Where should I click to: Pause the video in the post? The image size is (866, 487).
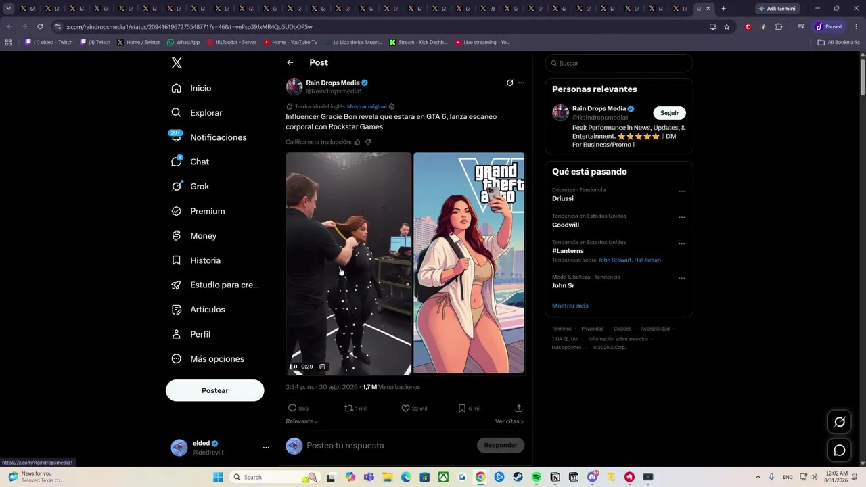click(x=295, y=367)
